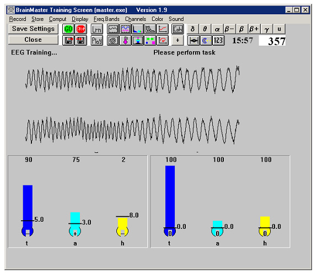Image resolution: width=317 pixels, height=274 pixels.
Task: Click the cyan a bar in right panel
Action: [x=218, y=224]
